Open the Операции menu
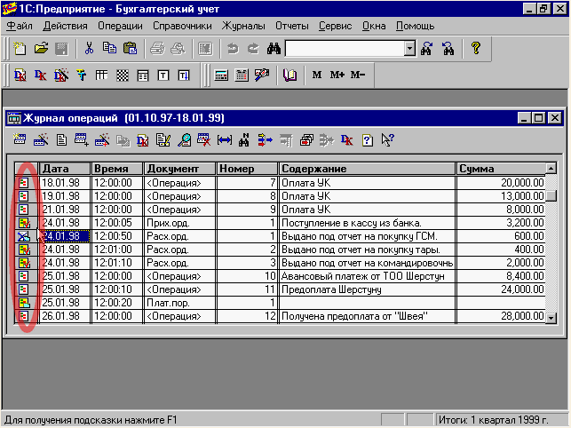The height and width of the screenshot is (428, 571). tap(119, 27)
